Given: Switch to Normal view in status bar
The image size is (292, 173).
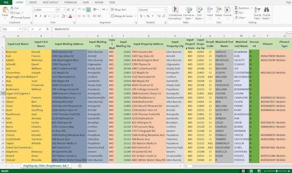Looking at the screenshot, I should tap(243, 171).
